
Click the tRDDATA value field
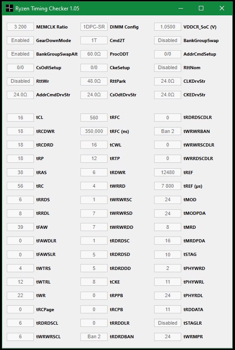coord(168,309)
